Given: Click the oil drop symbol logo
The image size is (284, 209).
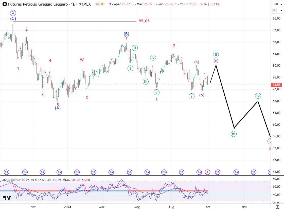Looking at the screenshot, I should [5, 4].
